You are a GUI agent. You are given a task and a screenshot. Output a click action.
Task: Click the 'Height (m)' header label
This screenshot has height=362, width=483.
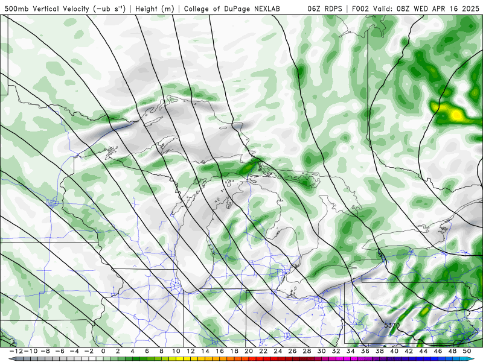[155, 9]
